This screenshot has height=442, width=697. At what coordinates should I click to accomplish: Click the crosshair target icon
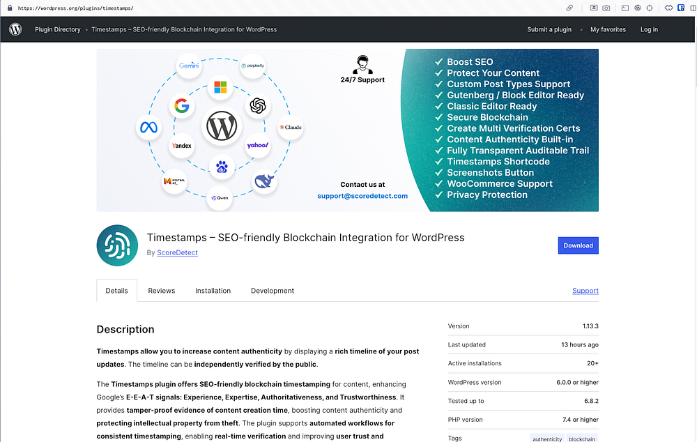pyautogui.click(x=650, y=8)
